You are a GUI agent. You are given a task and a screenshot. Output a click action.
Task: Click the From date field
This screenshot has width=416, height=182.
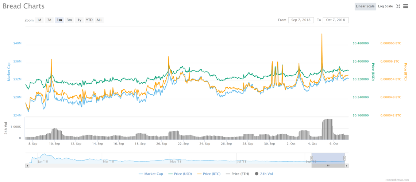(301, 20)
